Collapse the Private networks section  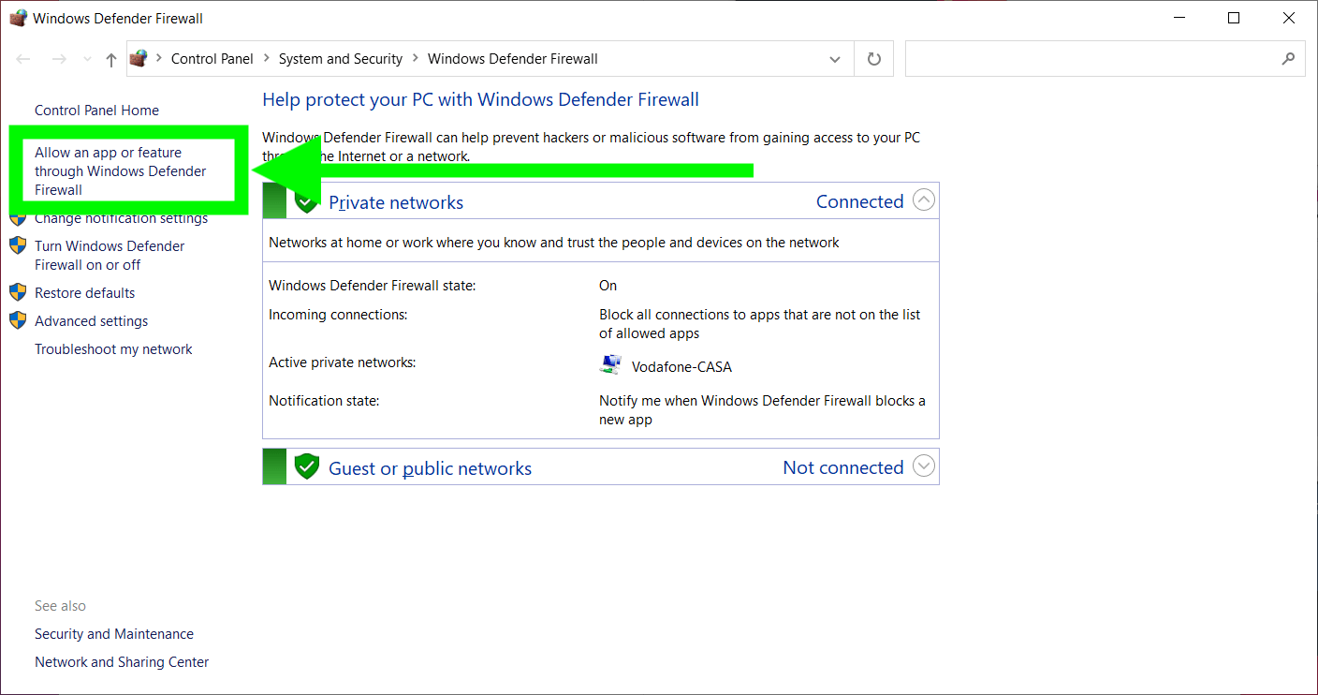(924, 200)
